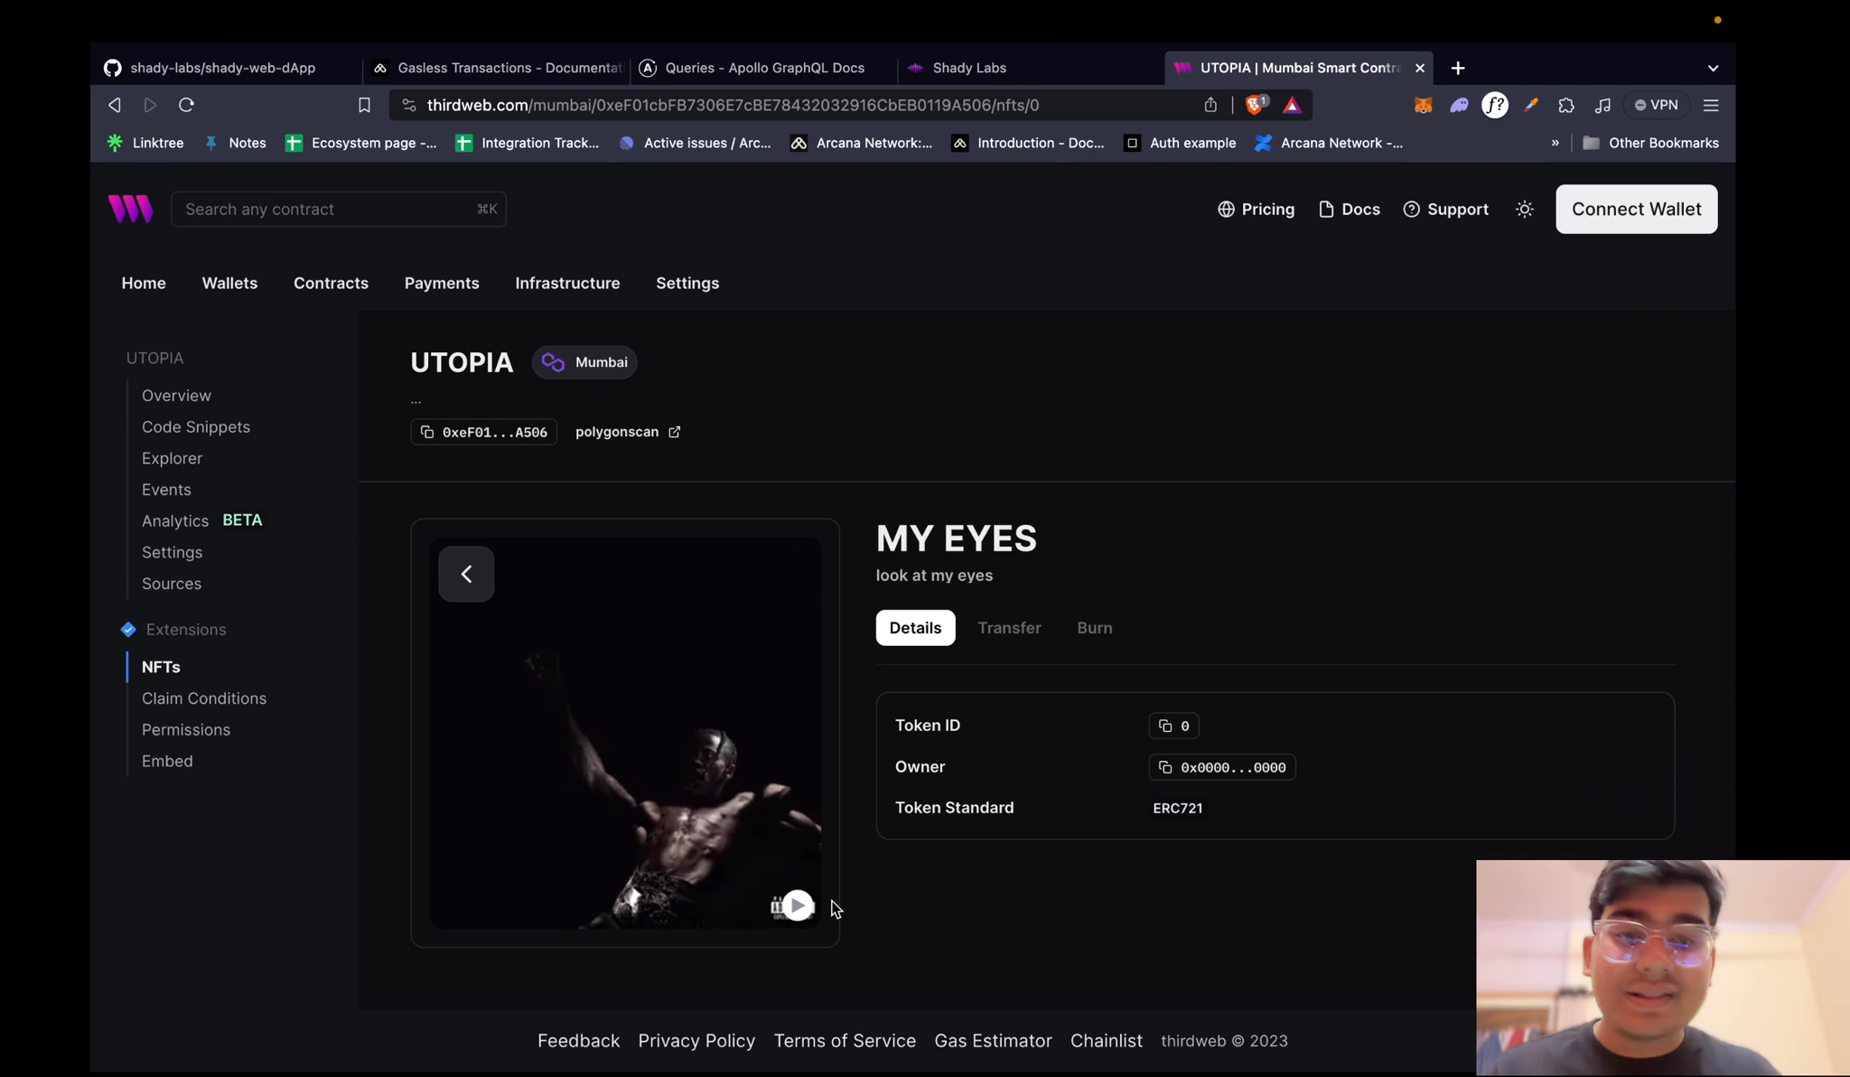This screenshot has width=1850, height=1077.
Task: Expand hidden bookmarks chevron
Action: [x=1555, y=143]
